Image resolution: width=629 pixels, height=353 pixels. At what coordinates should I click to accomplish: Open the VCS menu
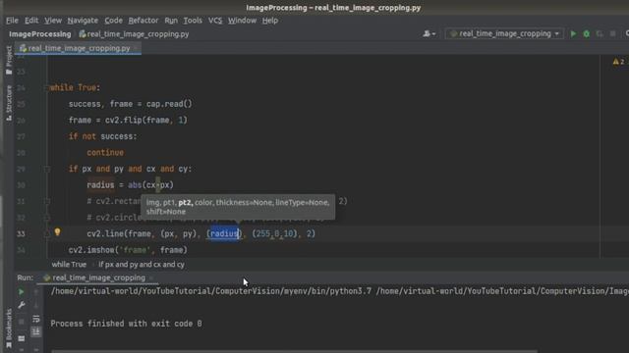coord(215,21)
